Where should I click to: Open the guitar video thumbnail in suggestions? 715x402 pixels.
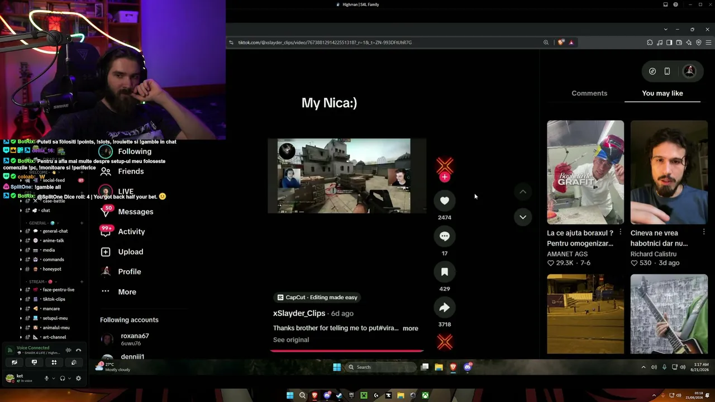669,314
